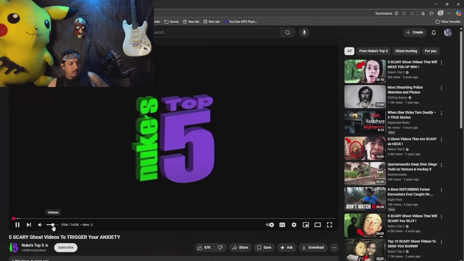Enable miniplayer mode
The width and height of the screenshot is (464, 261).
pyautogui.click(x=306, y=225)
